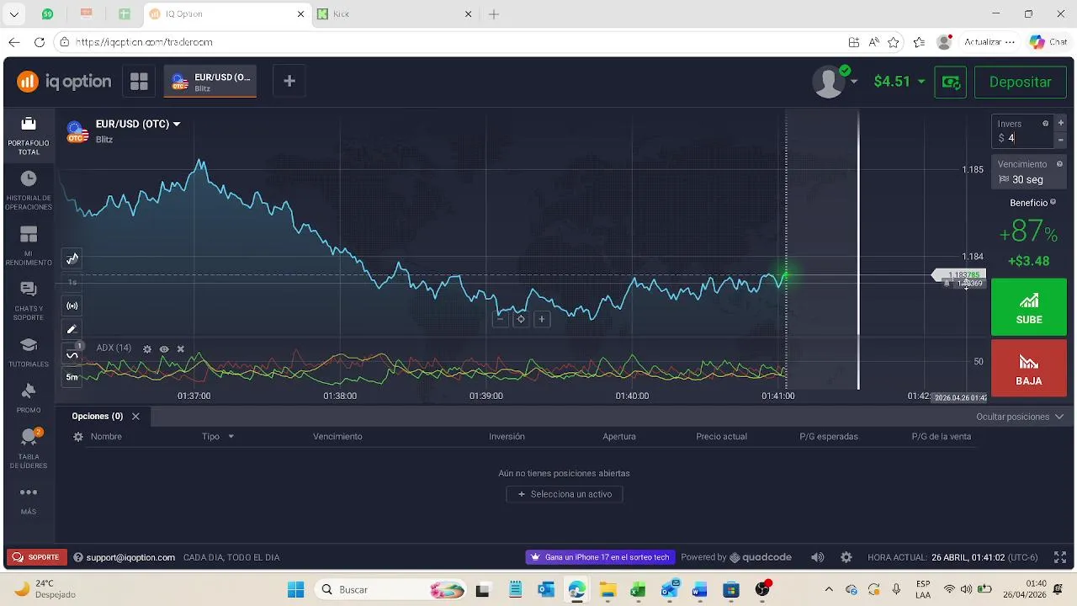
Task: Zoom out of the chart with the minus button
Action: 500,319
